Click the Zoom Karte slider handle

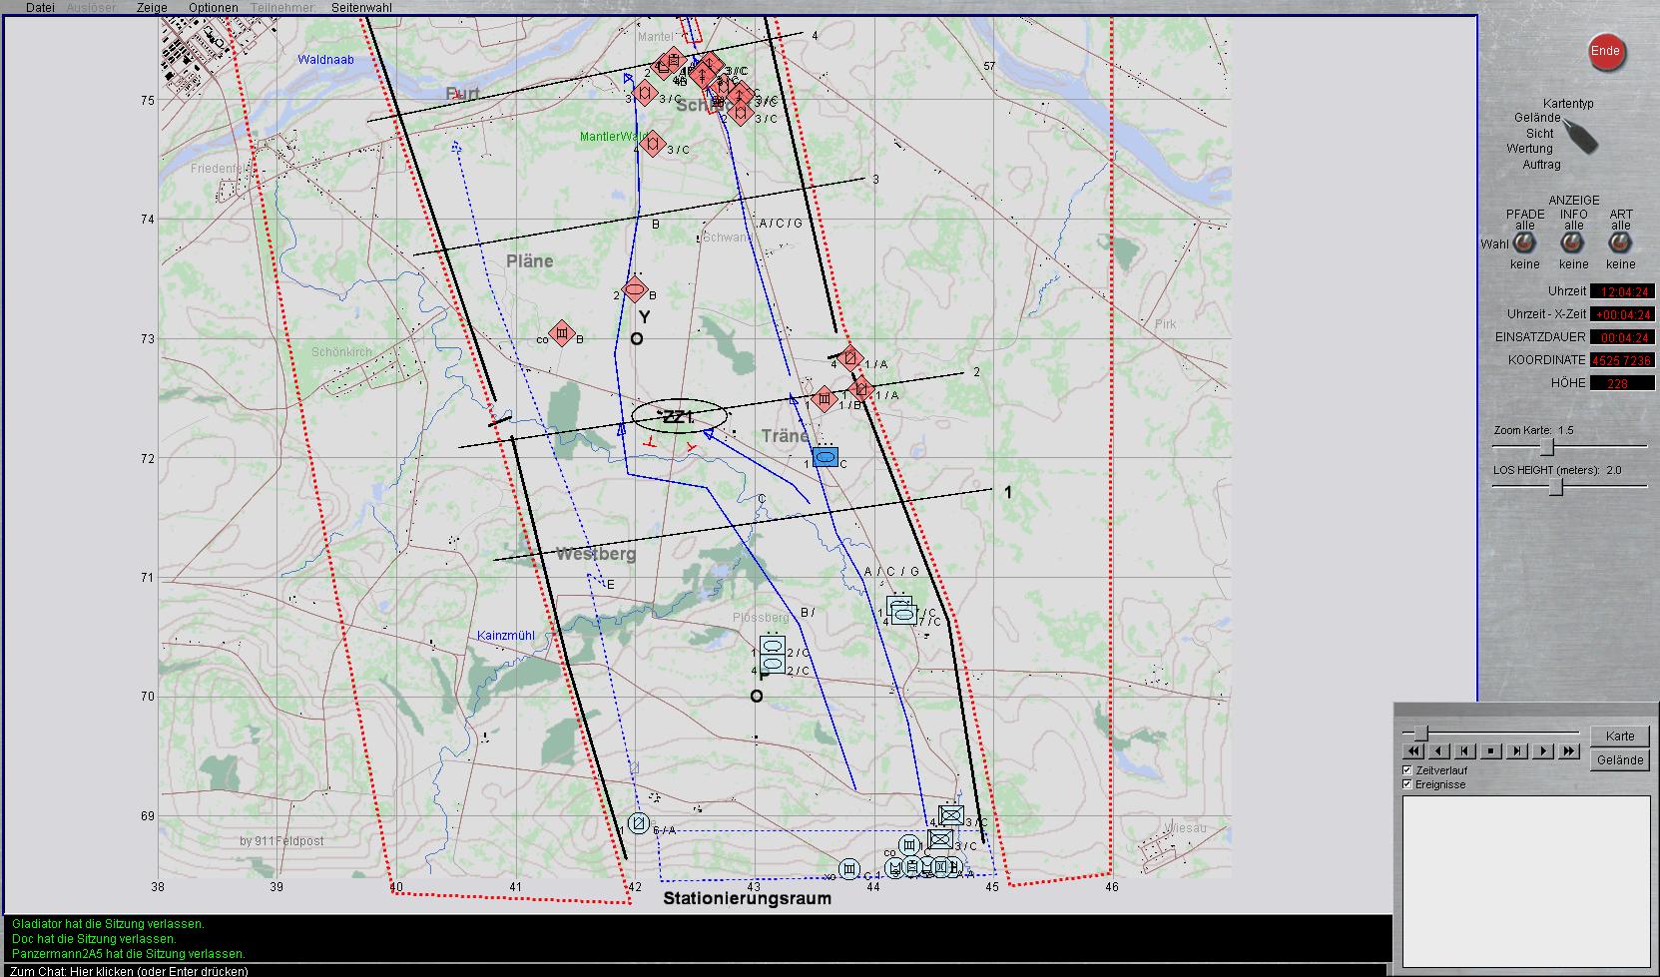pyautogui.click(x=1546, y=446)
